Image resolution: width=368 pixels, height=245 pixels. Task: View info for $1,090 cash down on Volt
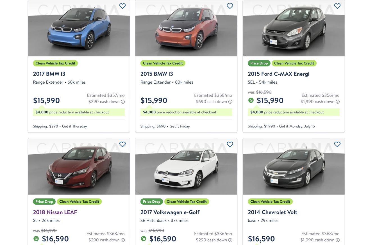(338, 240)
